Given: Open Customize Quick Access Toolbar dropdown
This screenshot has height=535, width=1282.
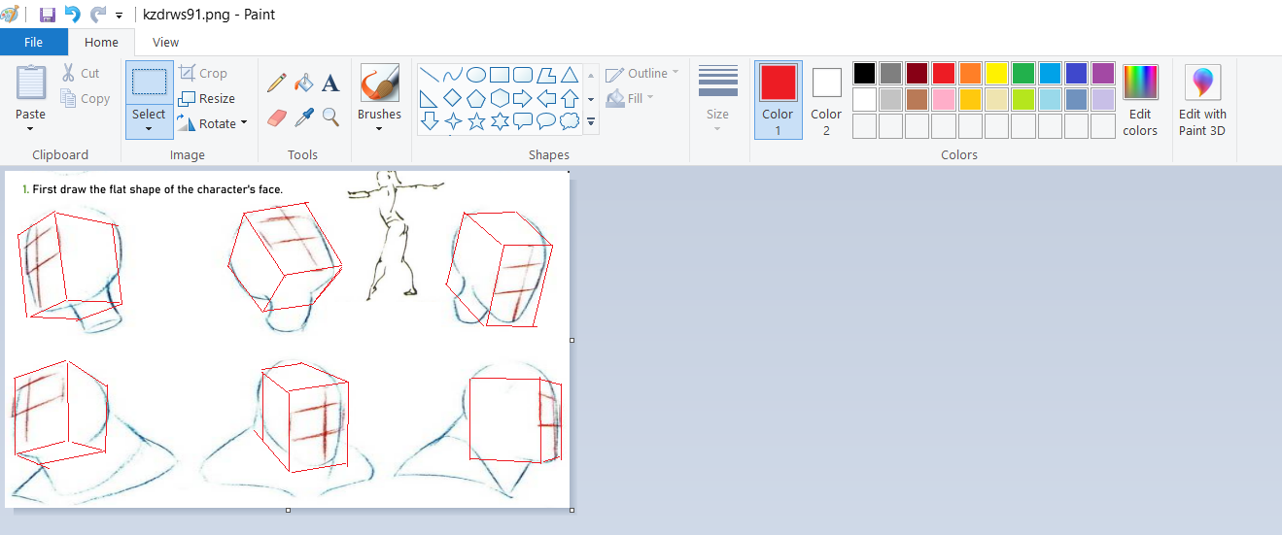Looking at the screenshot, I should coord(119,16).
